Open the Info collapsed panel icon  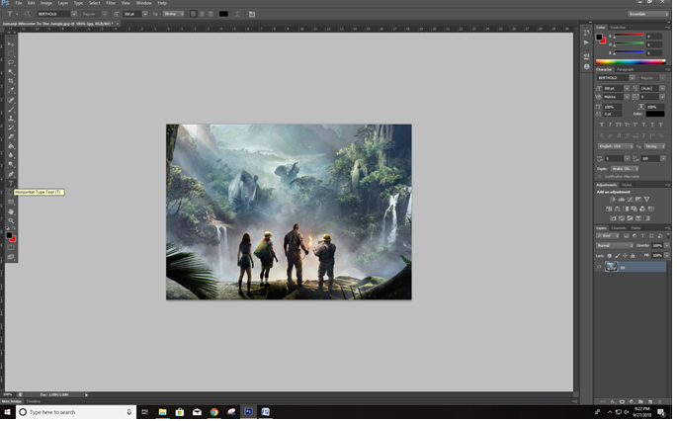(586, 66)
